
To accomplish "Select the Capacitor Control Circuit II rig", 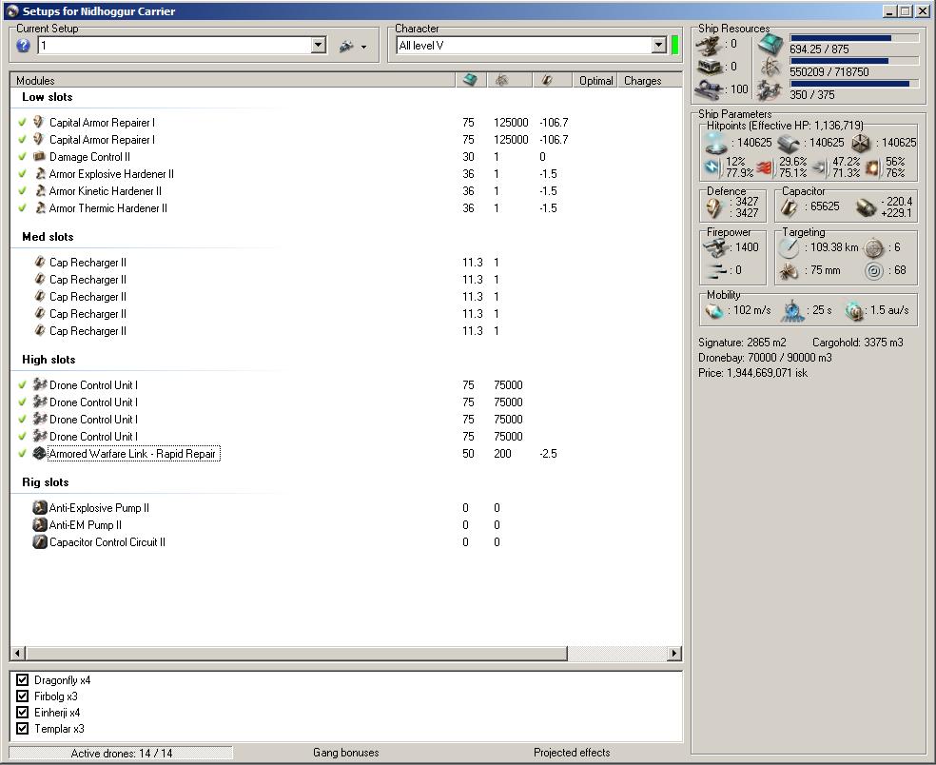I will point(107,542).
